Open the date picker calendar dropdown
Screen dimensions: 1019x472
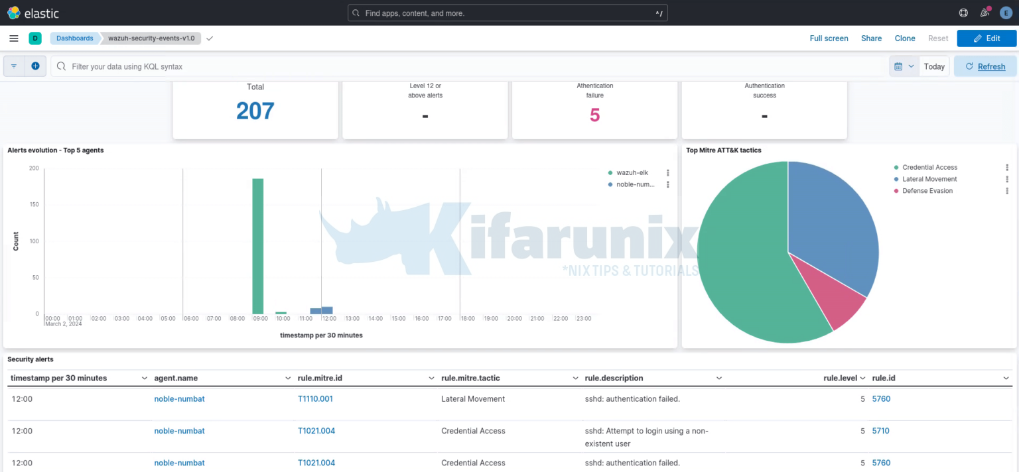click(904, 66)
